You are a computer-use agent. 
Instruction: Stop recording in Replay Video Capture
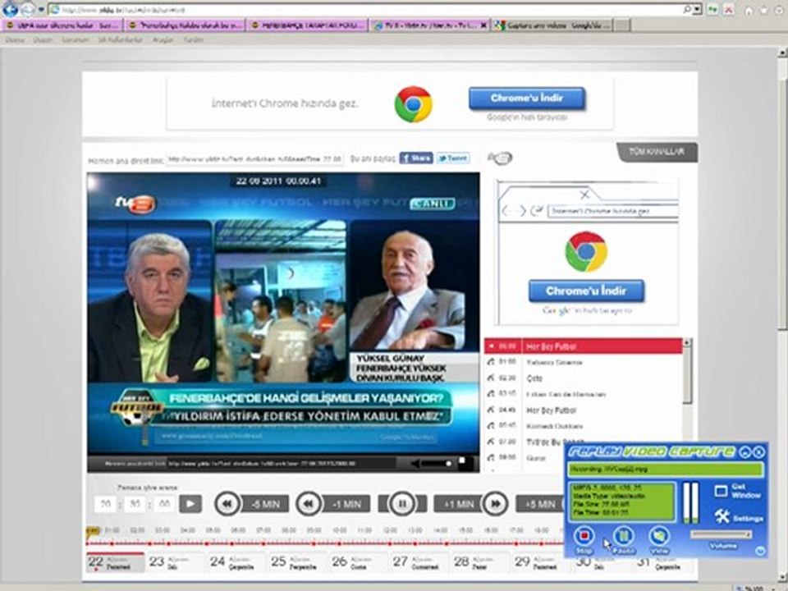[x=584, y=536]
